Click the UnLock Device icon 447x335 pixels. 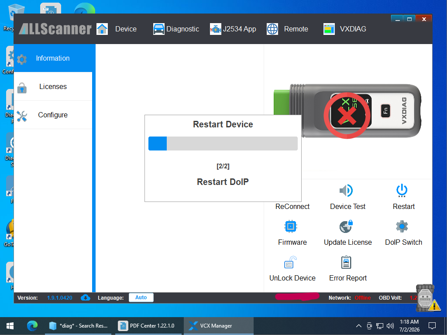pos(290,262)
